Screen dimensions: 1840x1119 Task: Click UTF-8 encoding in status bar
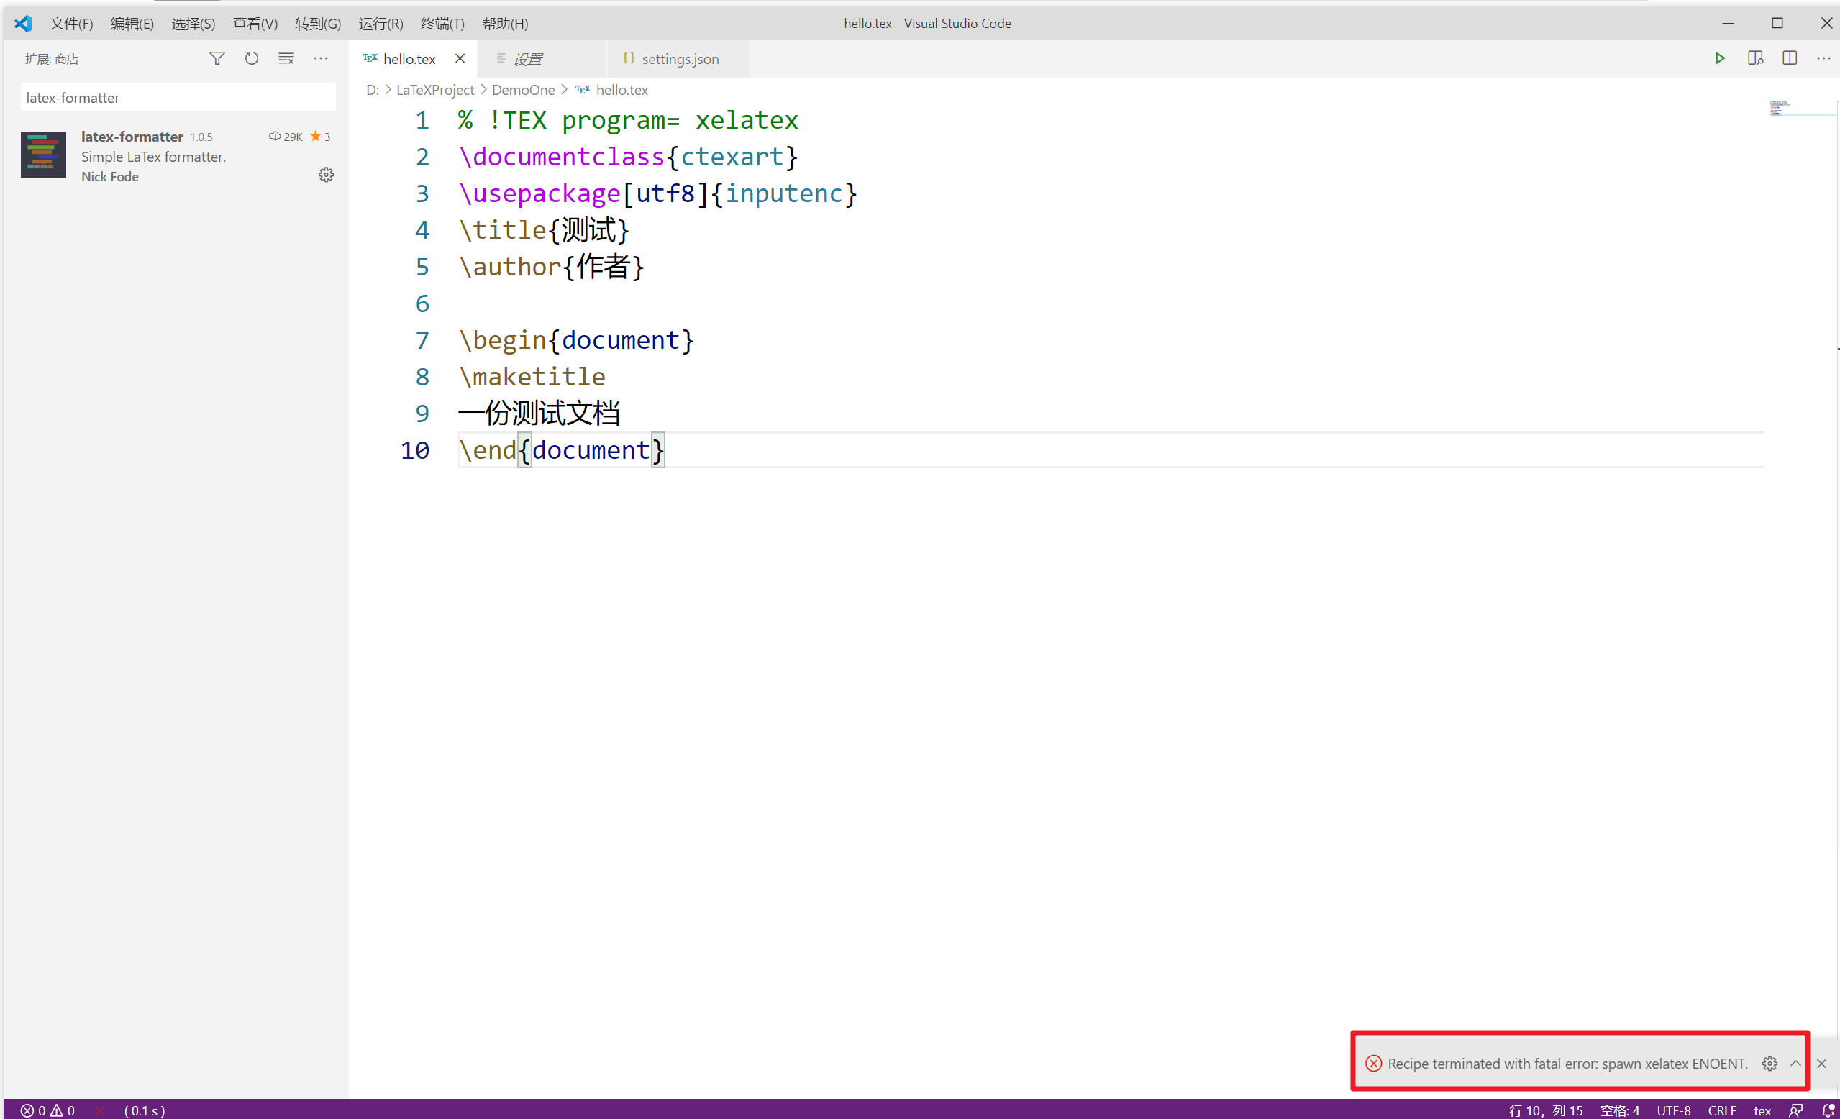pos(1673,1110)
